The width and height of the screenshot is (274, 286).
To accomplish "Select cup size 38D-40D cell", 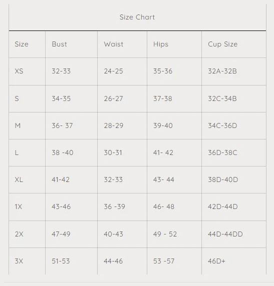I will pyautogui.click(x=223, y=179).
